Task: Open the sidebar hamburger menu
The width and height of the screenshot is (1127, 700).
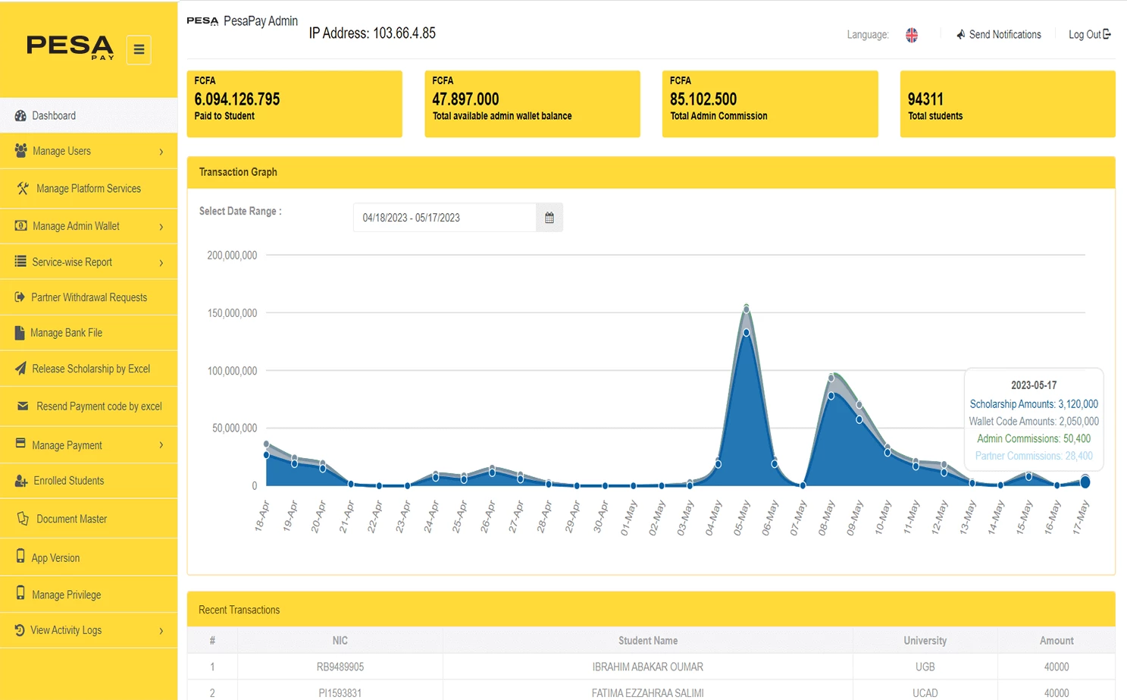Action: point(139,49)
